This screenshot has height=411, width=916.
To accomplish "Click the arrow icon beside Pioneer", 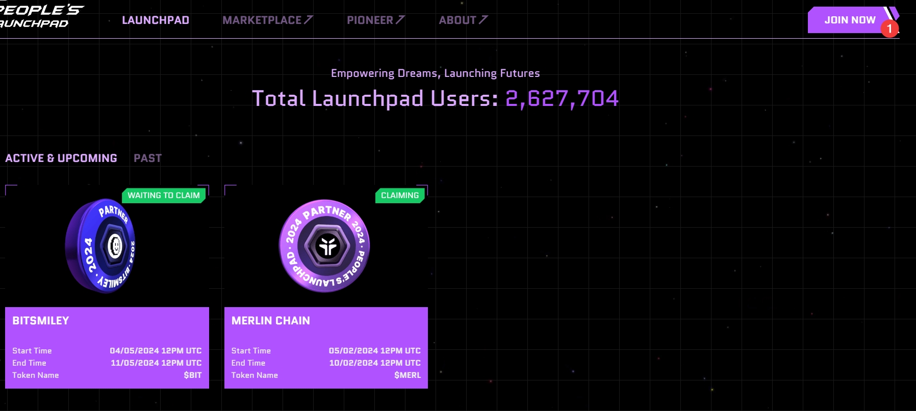I will 400,20.
